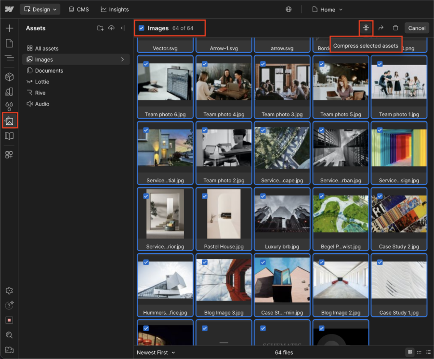
Task: Open the Components cube icon
Action: click(9, 77)
